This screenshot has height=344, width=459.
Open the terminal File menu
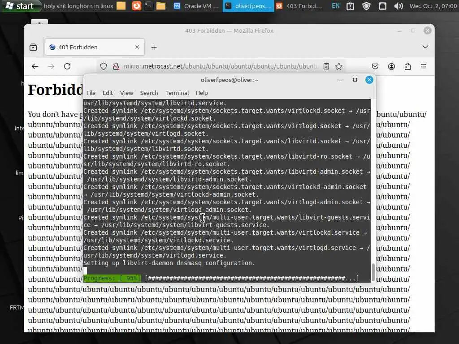coord(91,93)
